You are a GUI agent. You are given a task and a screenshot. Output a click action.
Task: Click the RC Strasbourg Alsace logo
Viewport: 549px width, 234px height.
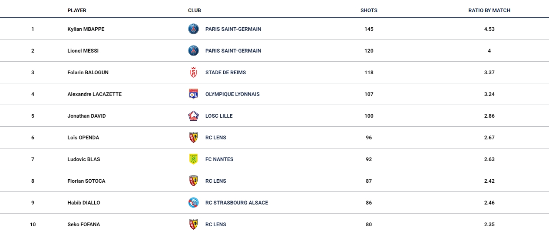(193, 203)
